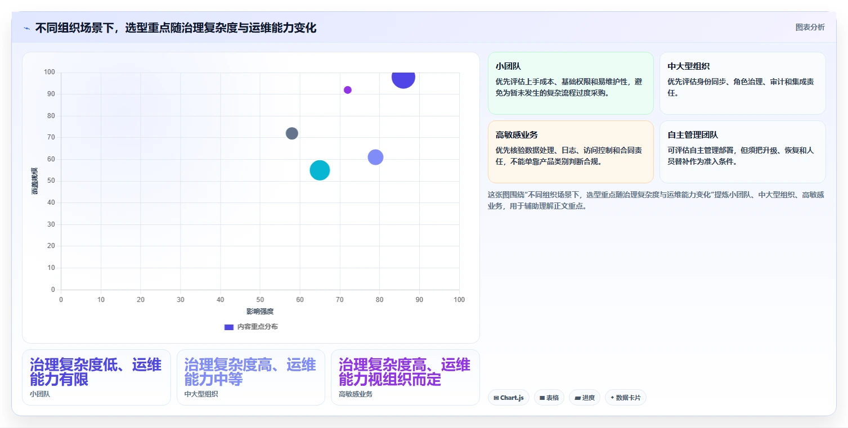The image size is (848, 428).
Task: Open the 自主管理团队 card
Action: (x=742, y=152)
